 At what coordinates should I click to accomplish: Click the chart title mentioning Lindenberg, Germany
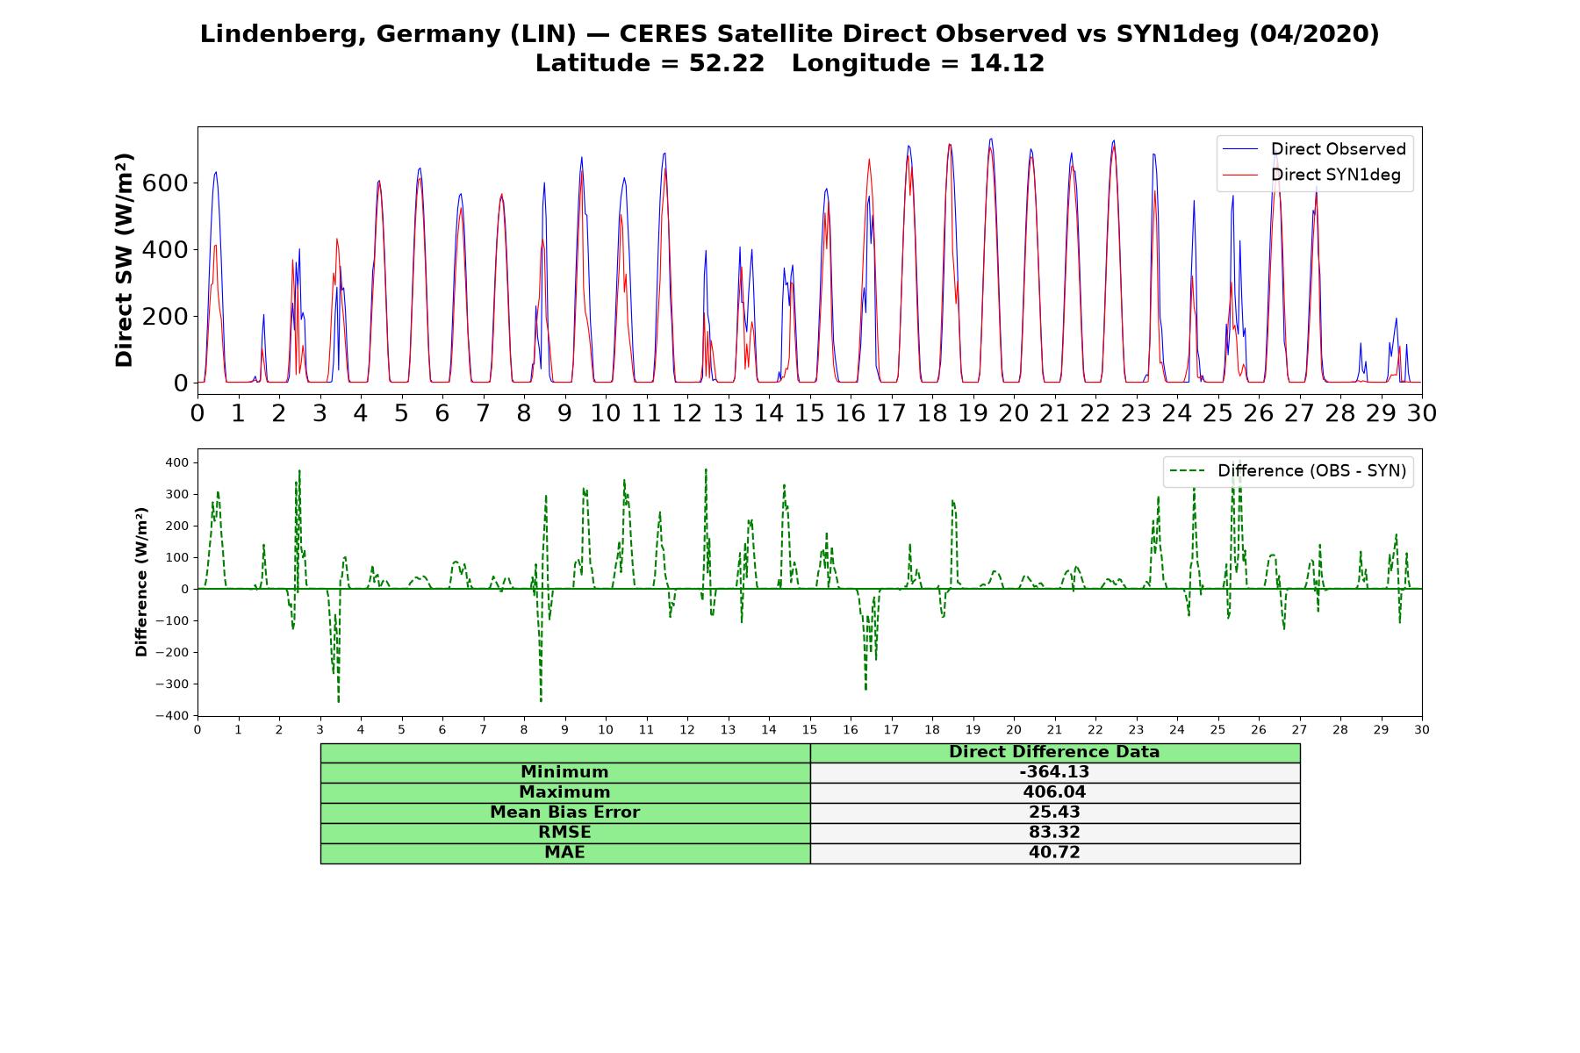pos(790,34)
